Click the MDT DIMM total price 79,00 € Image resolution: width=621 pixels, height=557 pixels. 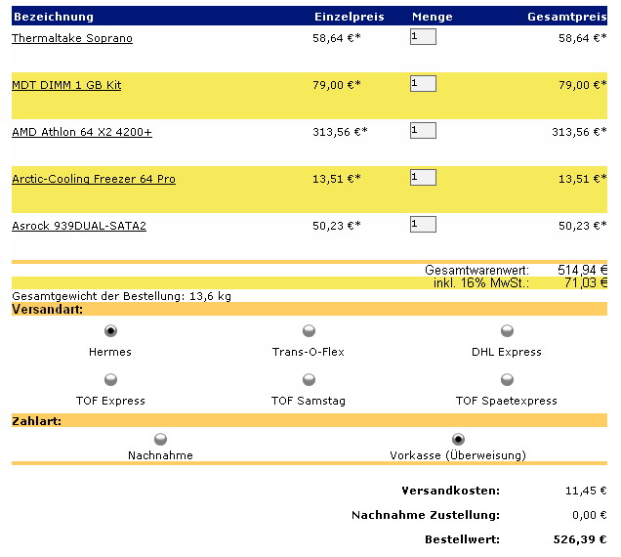pos(583,85)
